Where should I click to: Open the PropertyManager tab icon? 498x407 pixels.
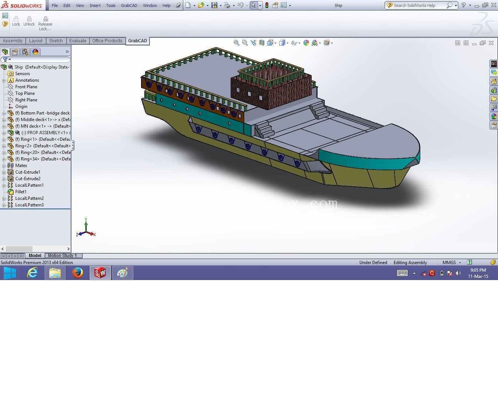(x=15, y=52)
